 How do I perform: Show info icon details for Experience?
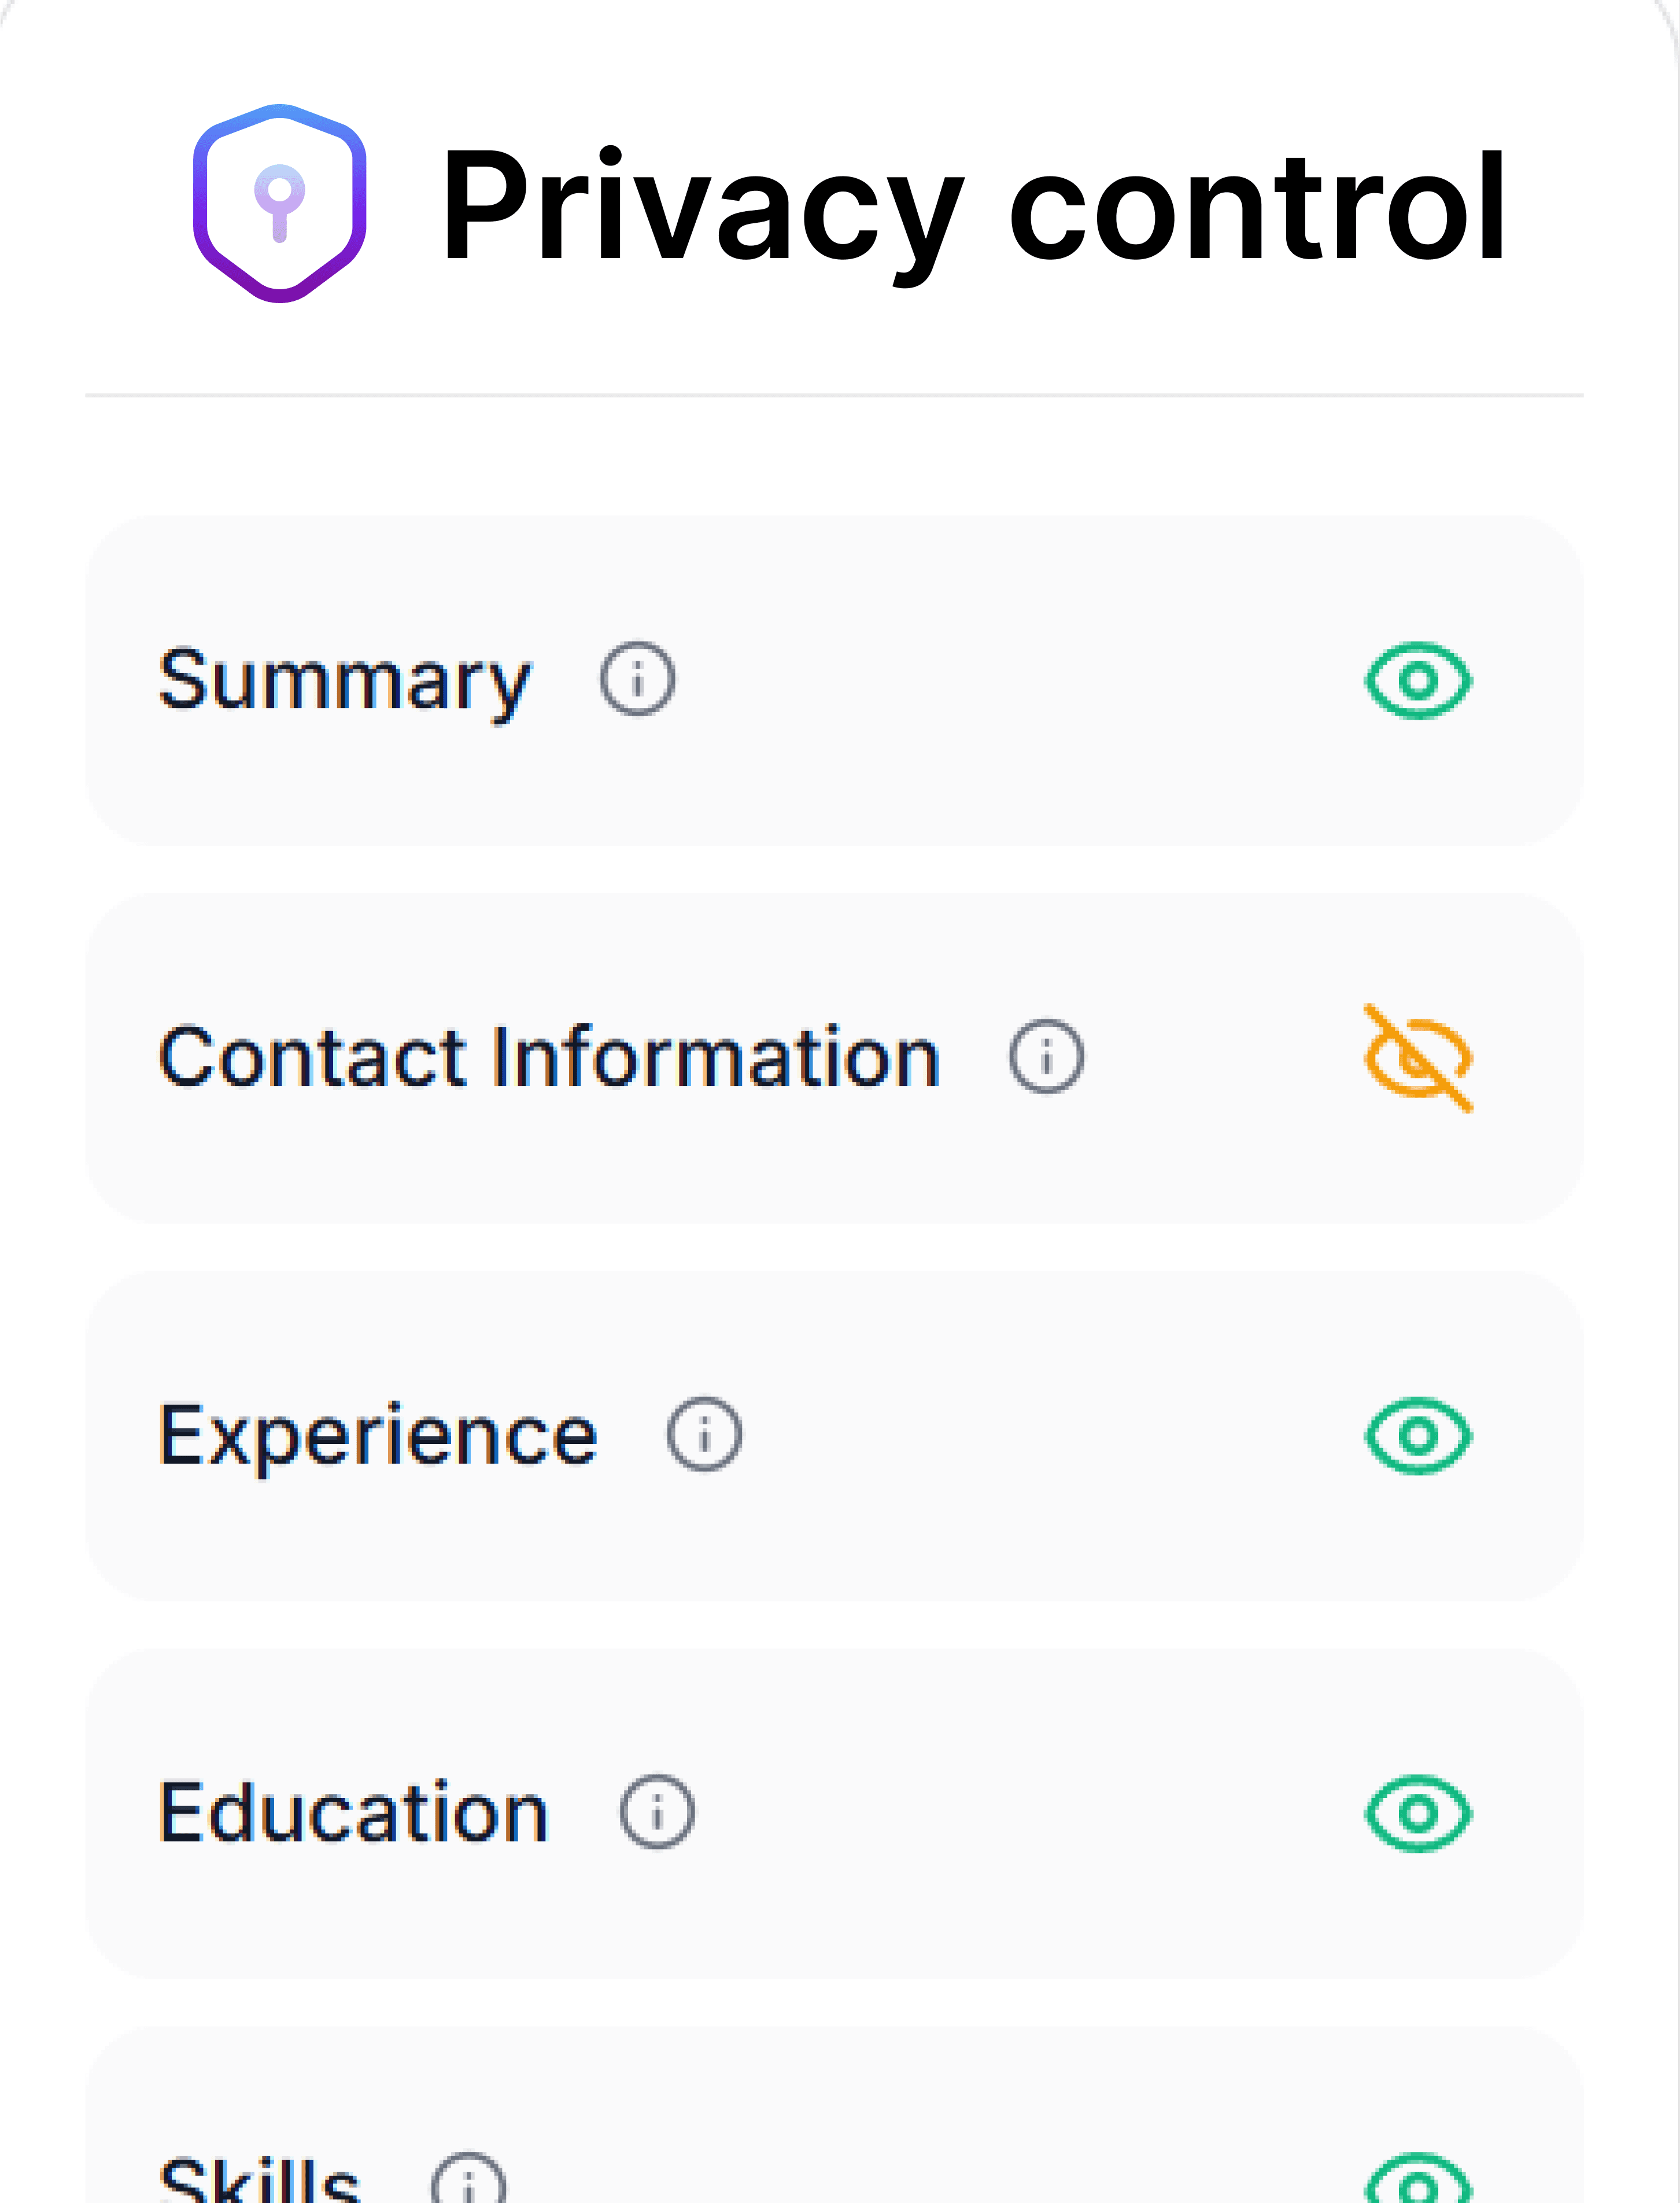tap(704, 1435)
